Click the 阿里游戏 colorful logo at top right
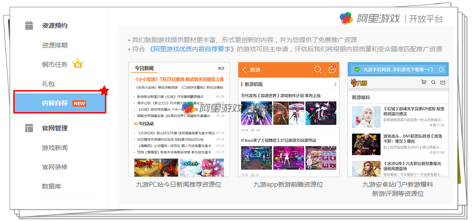The image size is (472, 221). point(346,18)
